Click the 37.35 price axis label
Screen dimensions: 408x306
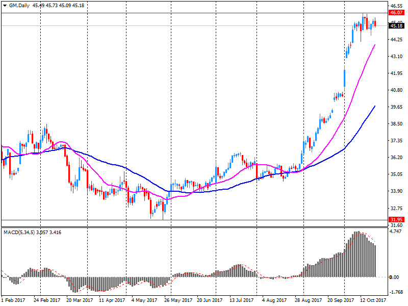click(x=396, y=141)
